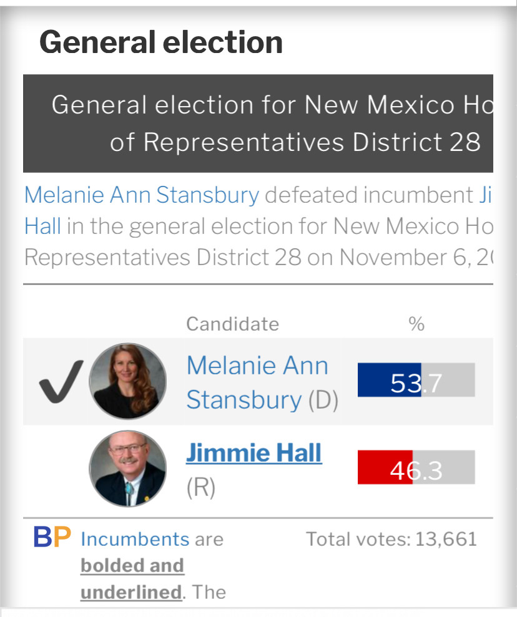Image resolution: width=517 pixels, height=617 pixels.
Task: Click the General election heading
Action: [161, 42]
